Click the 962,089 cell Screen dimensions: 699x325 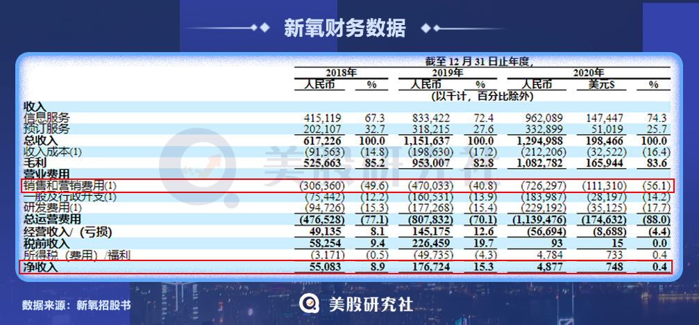pyautogui.click(x=544, y=119)
